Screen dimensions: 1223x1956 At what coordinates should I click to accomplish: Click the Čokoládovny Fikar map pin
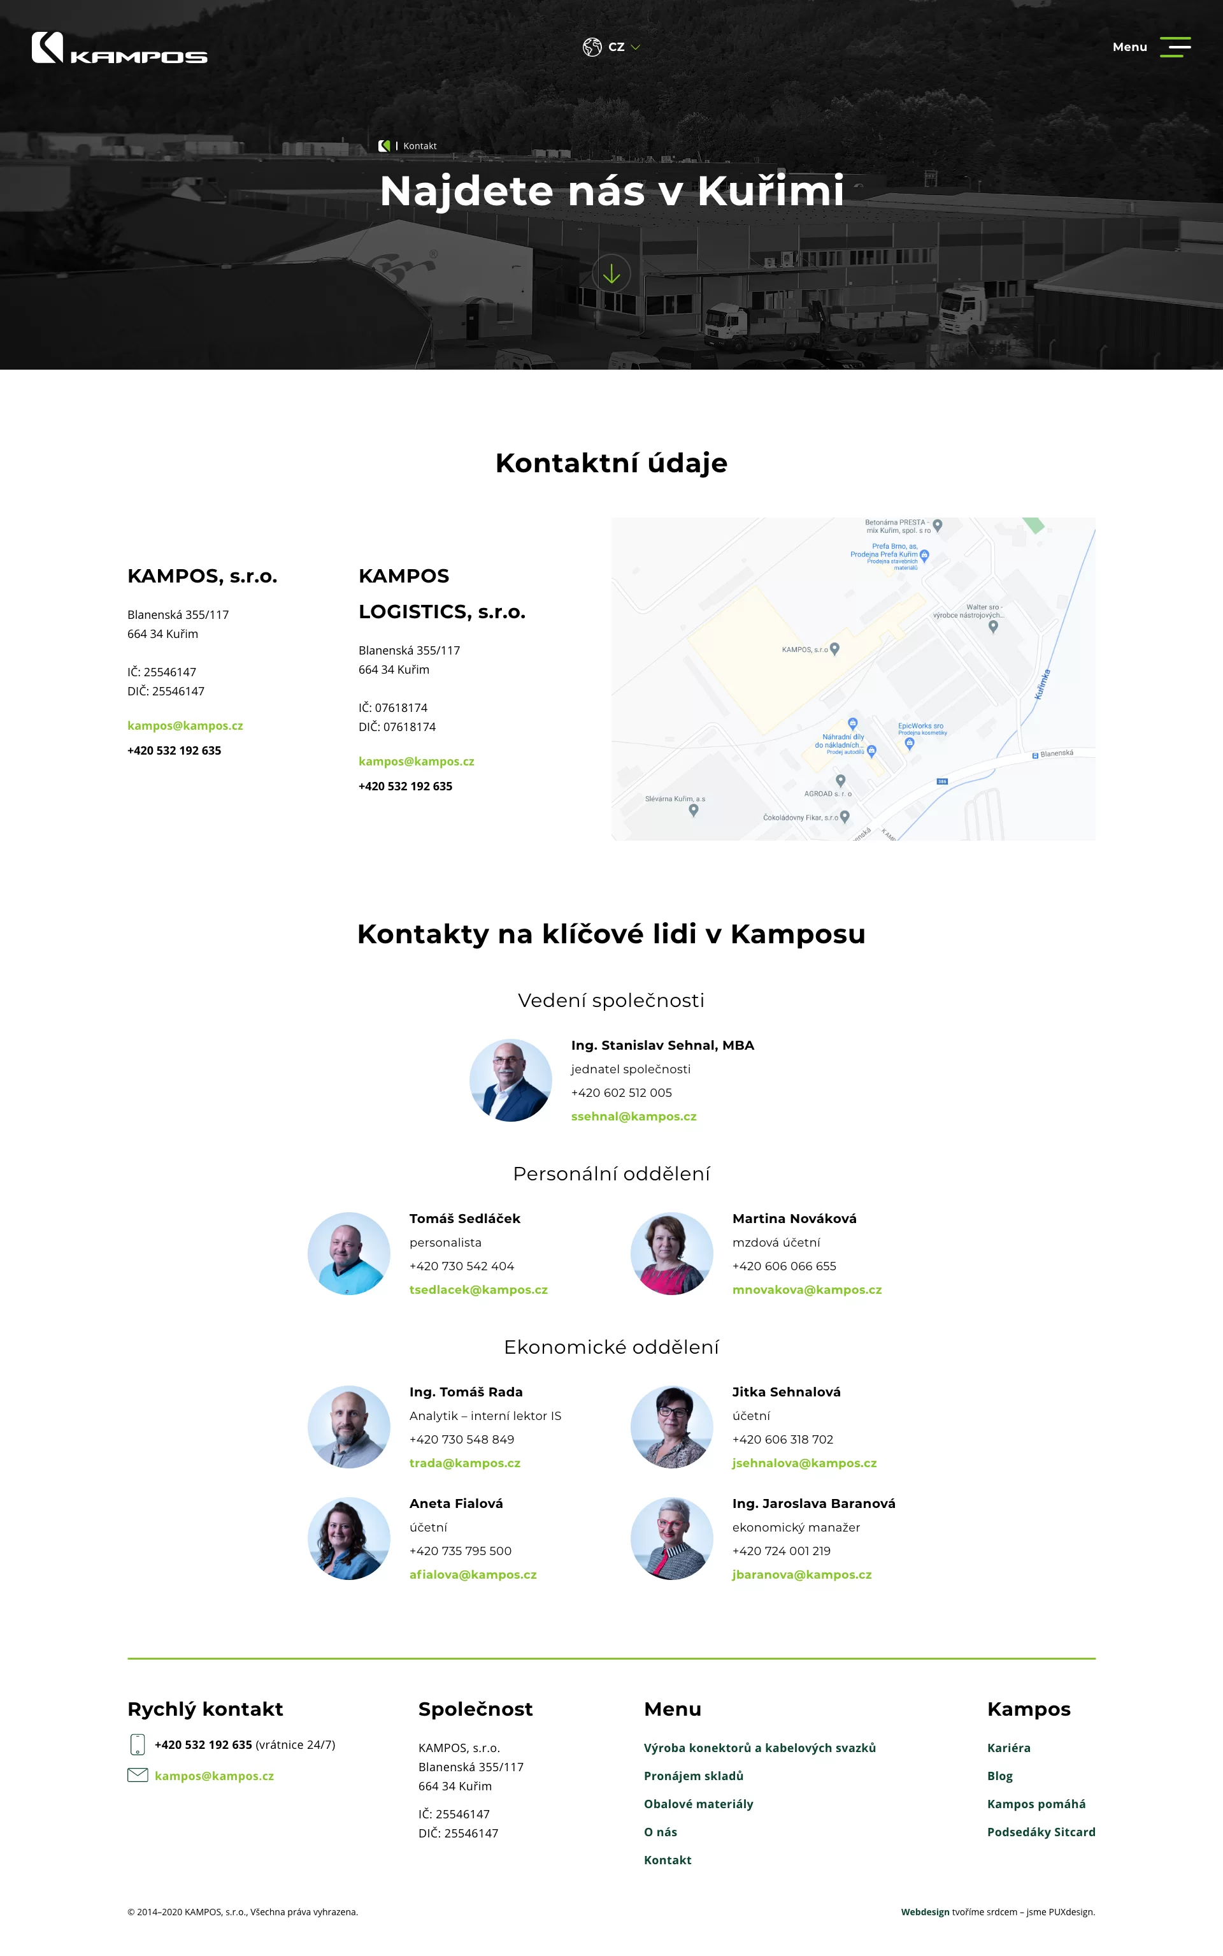tap(845, 816)
